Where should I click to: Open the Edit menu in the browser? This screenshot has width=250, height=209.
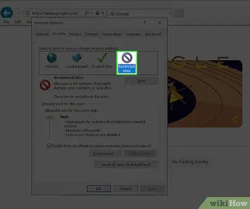pyautogui.click(x=18, y=22)
